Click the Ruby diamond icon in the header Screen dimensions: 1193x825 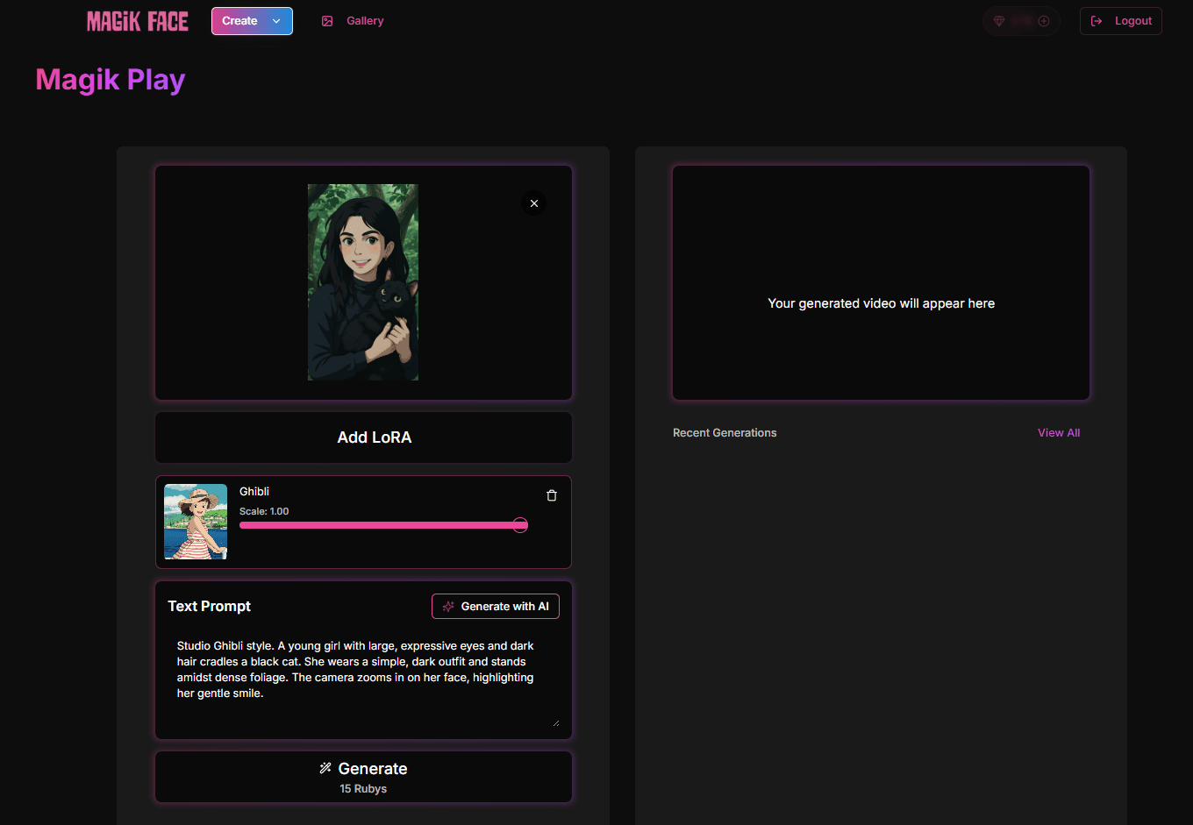(x=999, y=21)
